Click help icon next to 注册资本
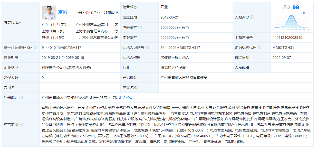Screen dimensions: 316x149 coord(140,27)
